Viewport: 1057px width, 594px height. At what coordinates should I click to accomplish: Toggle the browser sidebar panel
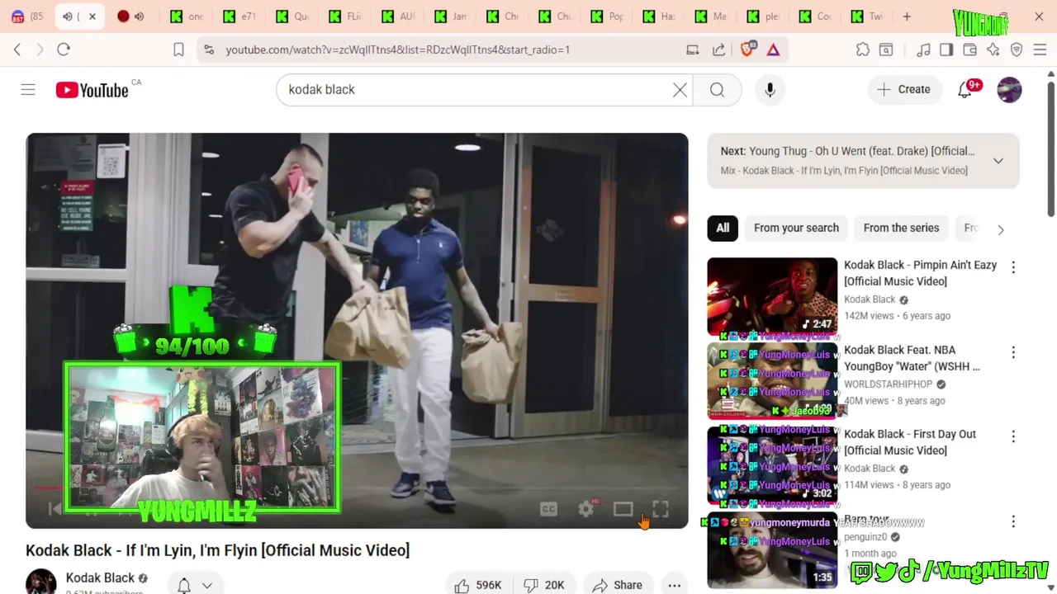(x=946, y=49)
